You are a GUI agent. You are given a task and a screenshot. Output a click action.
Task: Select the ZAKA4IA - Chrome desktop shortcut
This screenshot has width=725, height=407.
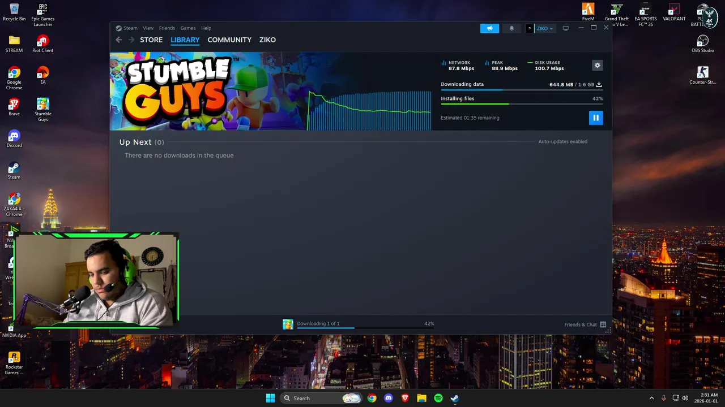14,205
